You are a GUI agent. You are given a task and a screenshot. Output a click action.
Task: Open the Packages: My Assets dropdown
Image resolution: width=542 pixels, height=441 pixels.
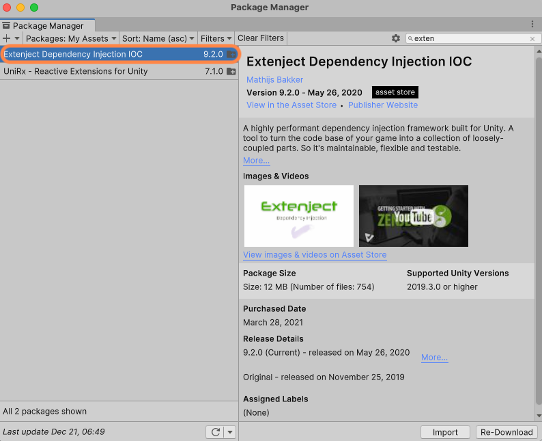click(71, 38)
